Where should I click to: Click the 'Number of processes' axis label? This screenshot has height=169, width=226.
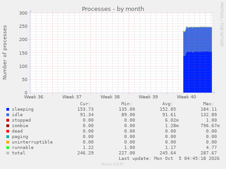pyautogui.click(x=5, y=52)
